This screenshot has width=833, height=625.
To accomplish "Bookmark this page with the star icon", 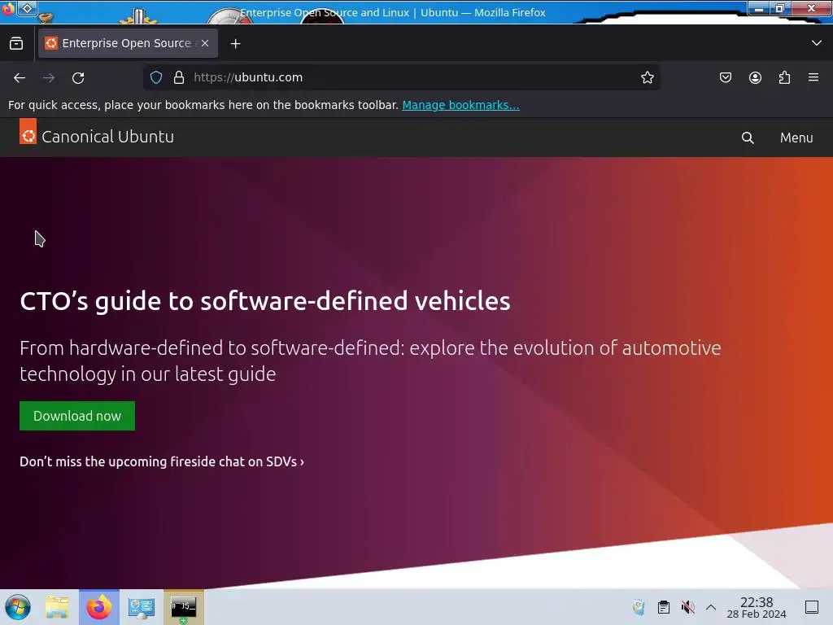I will tap(647, 77).
